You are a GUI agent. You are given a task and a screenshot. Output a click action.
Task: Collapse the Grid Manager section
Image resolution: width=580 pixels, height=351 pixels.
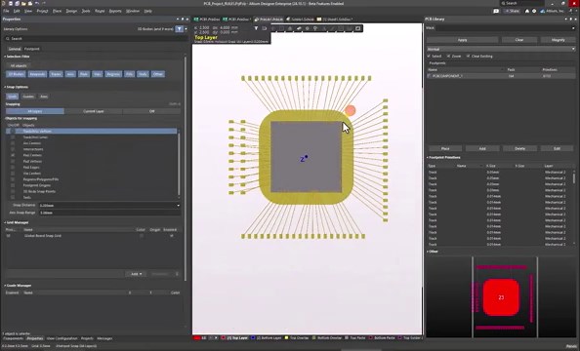[x=5, y=222]
